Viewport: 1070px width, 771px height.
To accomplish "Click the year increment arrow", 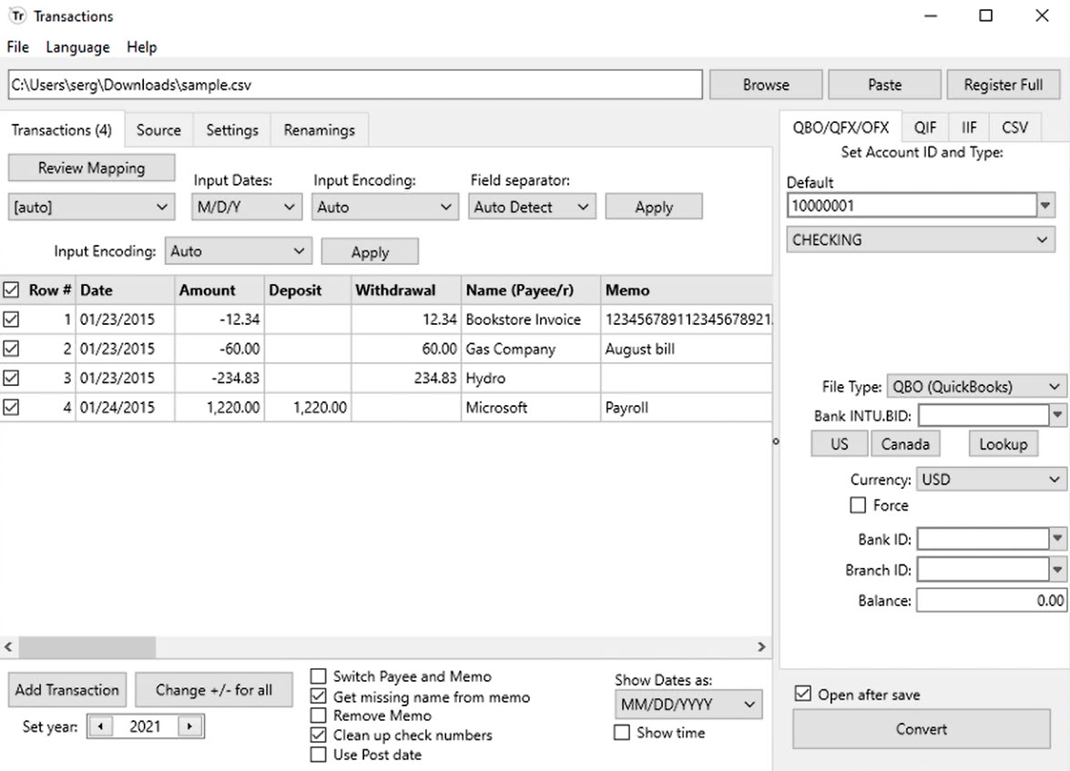I will pyautogui.click(x=189, y=726).
